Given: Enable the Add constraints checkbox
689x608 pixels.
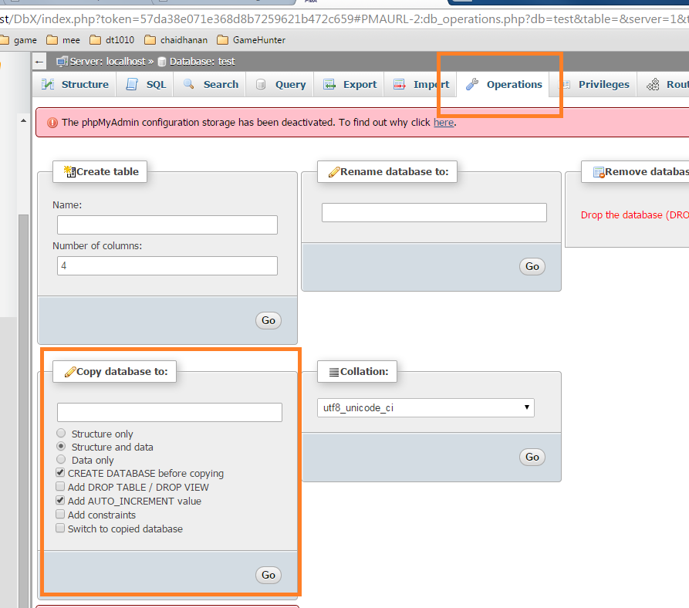Looking at the screenshot, I should tap(60, 514).
